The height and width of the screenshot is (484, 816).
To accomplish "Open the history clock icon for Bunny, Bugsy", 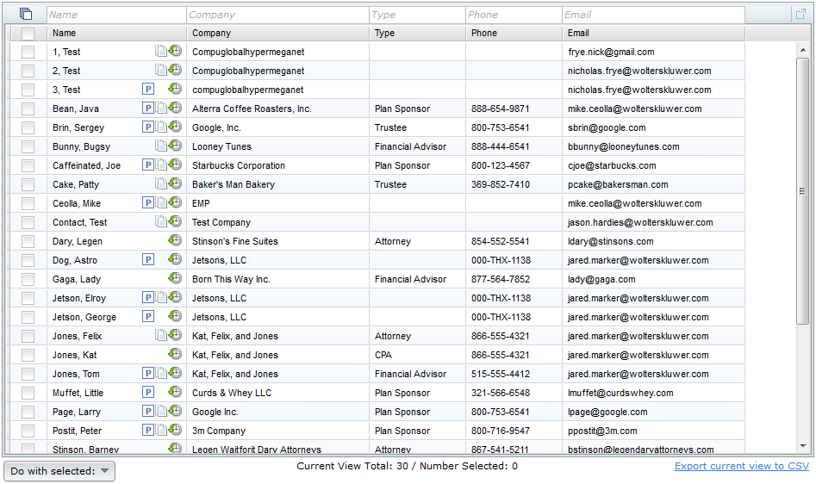I will click(176, 146).
